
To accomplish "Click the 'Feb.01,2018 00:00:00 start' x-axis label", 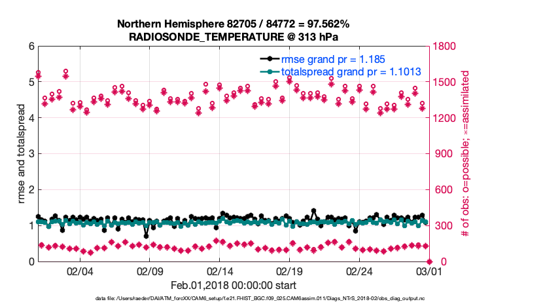I will pos(233,285).
